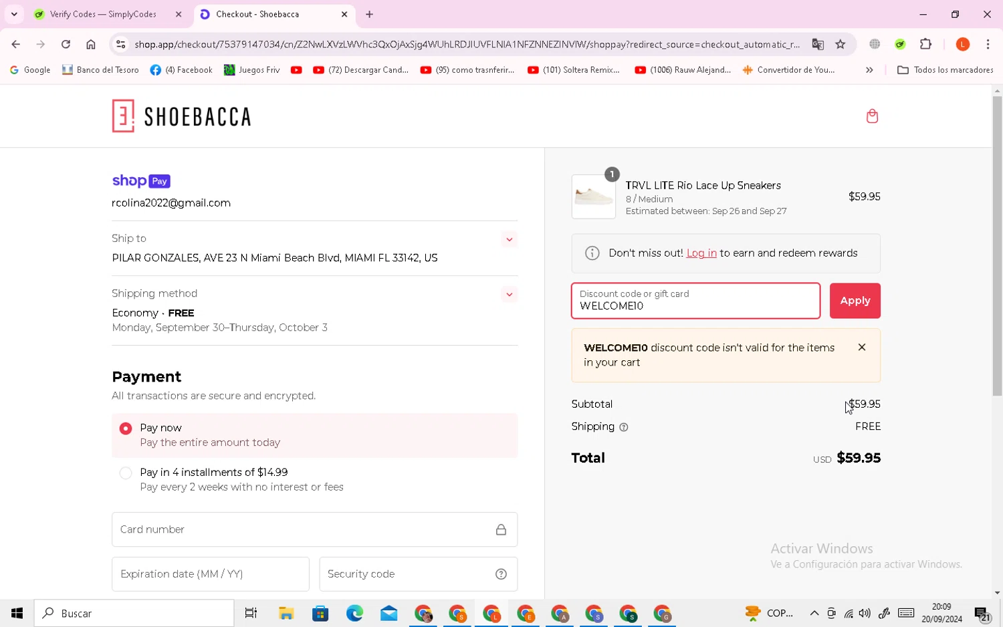This screenshot has height=627, width=1003.
Task: Open Convertidor de You... bookmark
Action: 789,70
